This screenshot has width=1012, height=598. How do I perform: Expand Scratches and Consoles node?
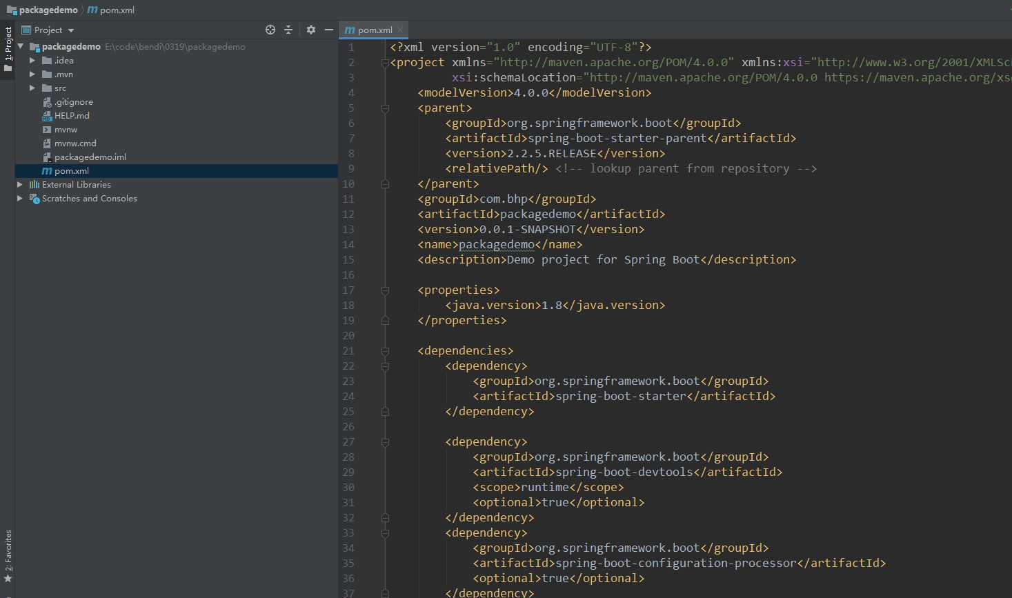tap(21, 198)
